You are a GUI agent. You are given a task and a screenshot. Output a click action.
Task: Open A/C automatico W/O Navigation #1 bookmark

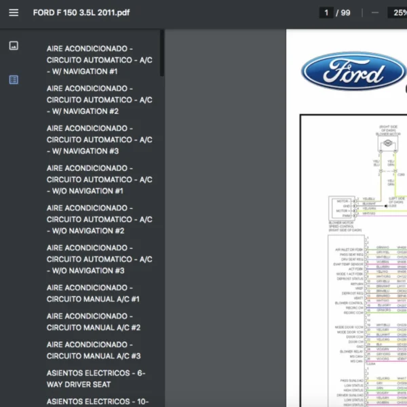click(x=99, y=180)
